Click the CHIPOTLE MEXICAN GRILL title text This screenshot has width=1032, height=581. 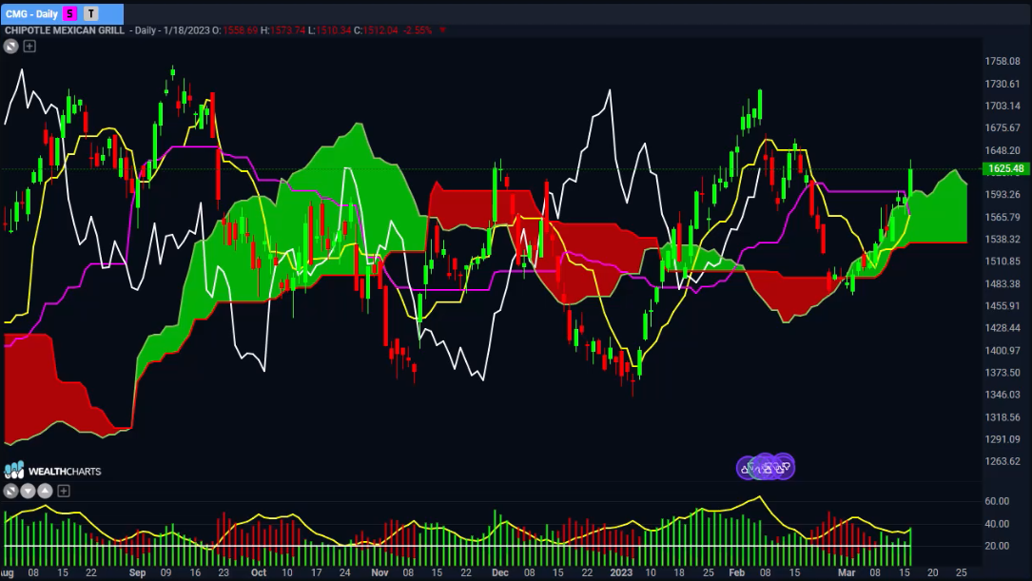click(65, 30)
